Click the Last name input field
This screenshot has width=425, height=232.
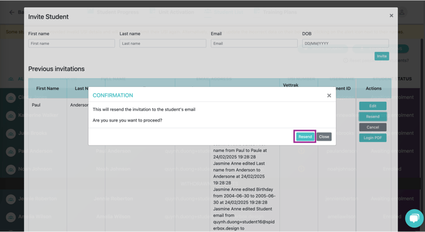coord(163,43)
